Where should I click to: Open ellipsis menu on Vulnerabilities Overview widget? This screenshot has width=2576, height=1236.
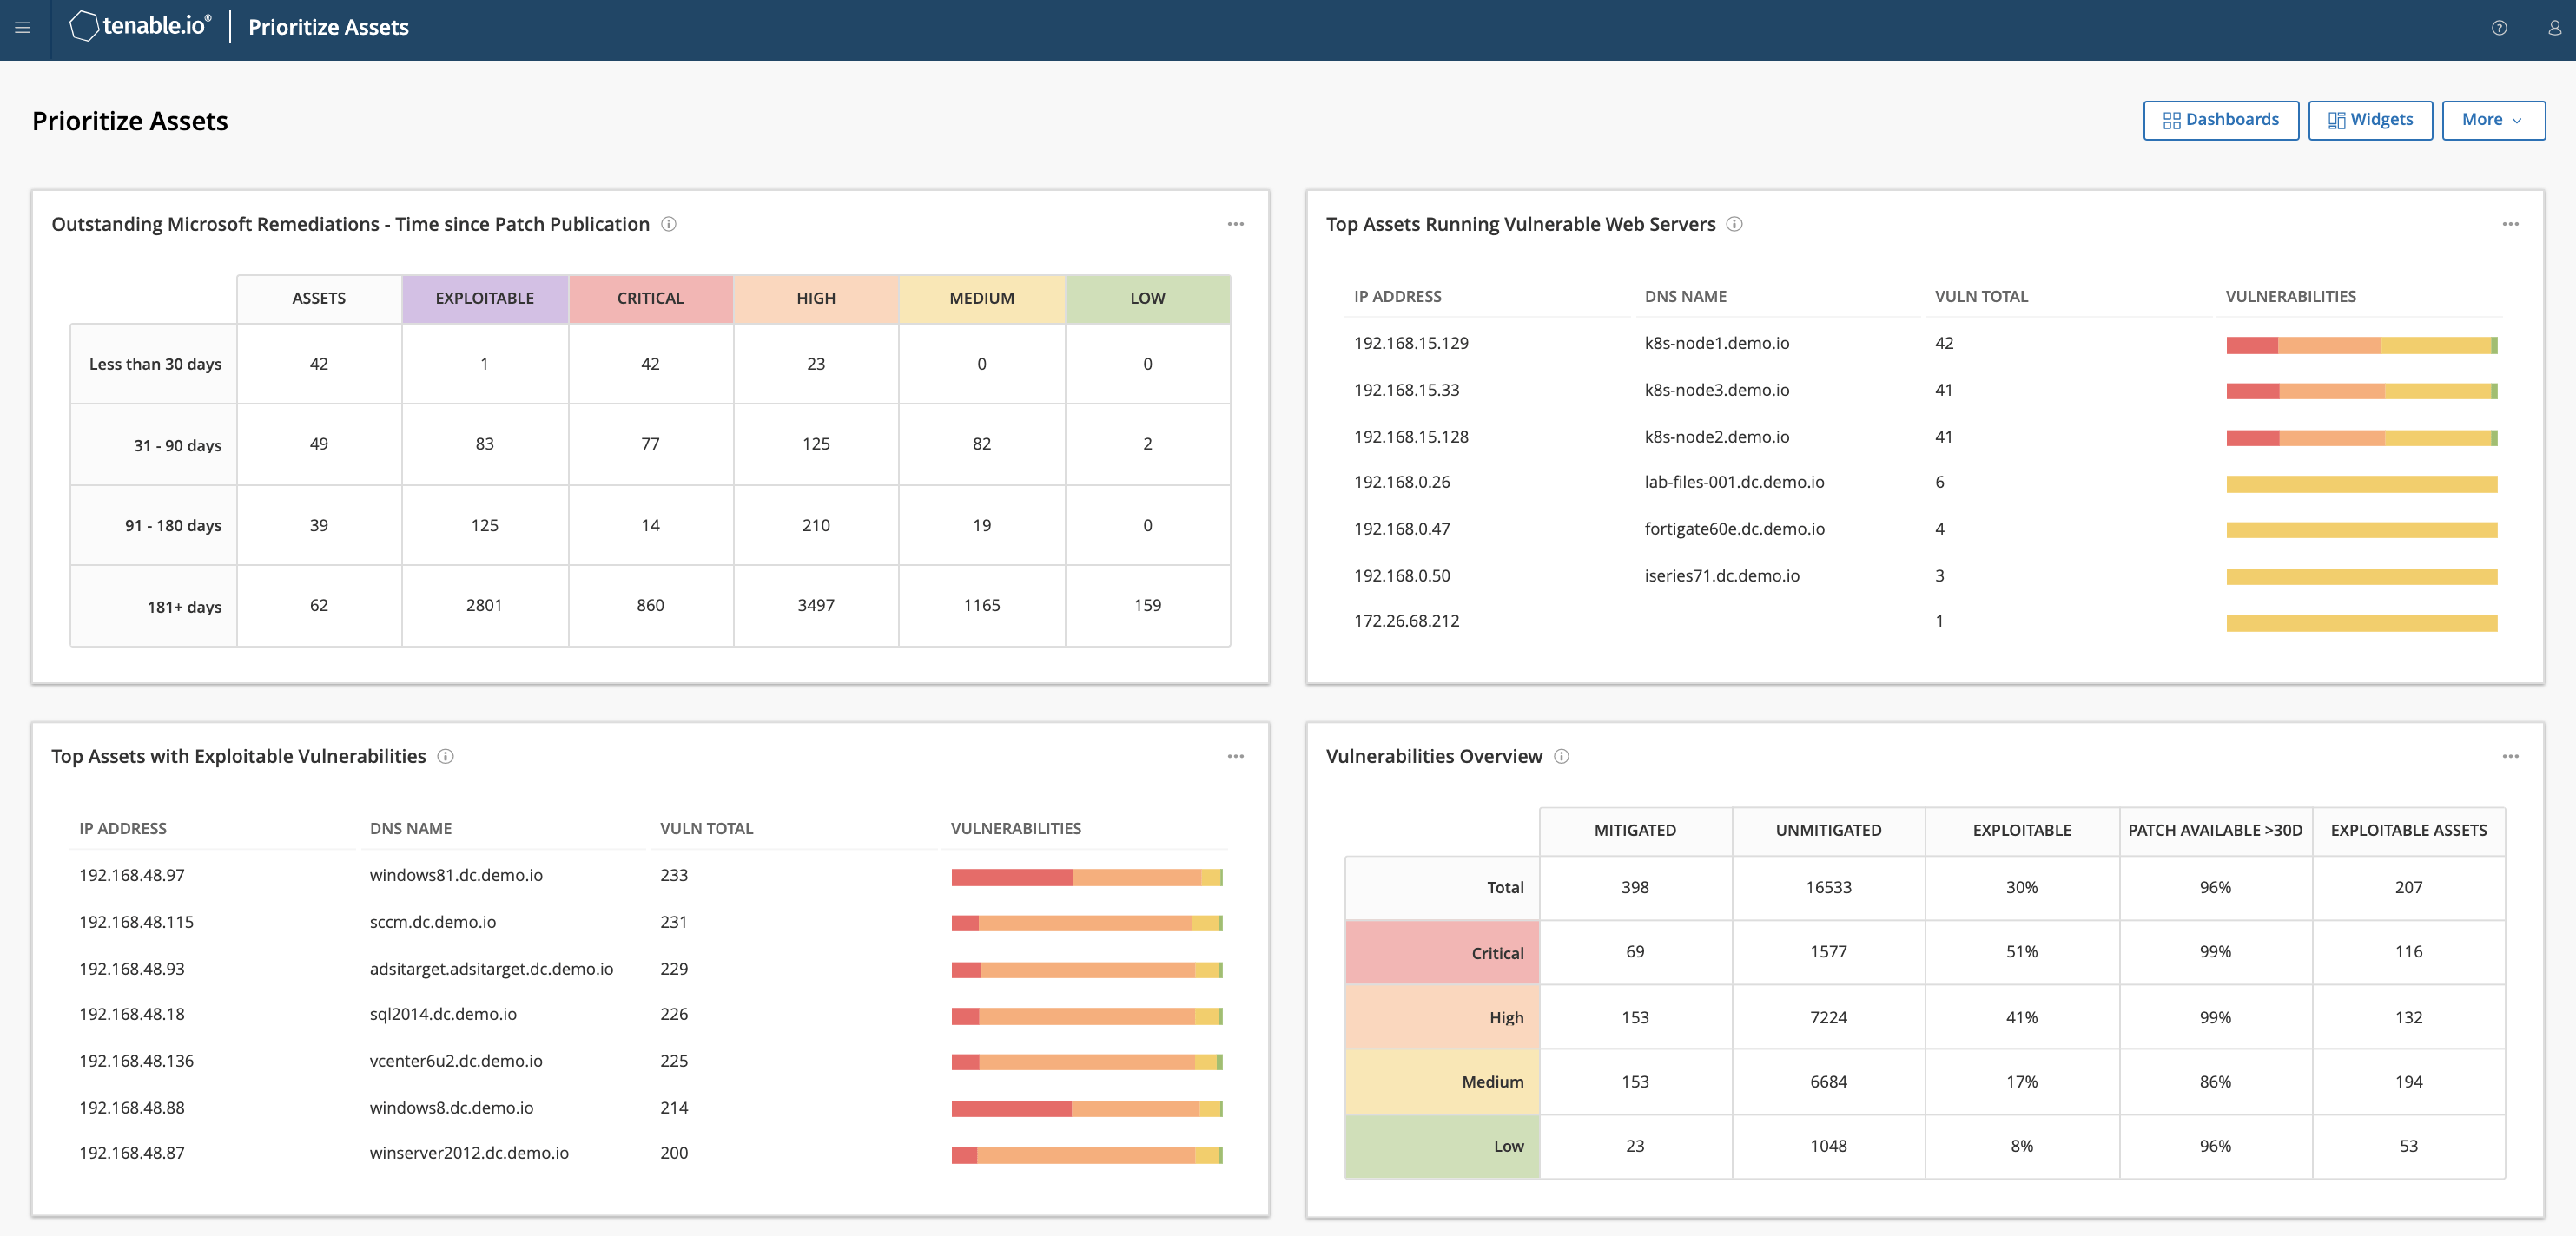click(2511, 756)
